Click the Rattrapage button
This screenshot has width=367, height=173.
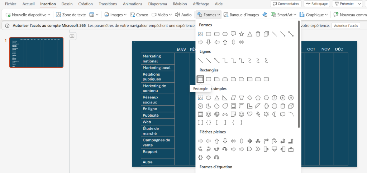[x=317, y=4]
